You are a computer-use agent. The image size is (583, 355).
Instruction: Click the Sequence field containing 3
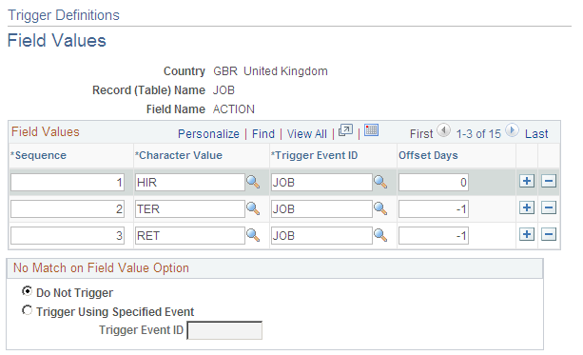tap(68, 236)
